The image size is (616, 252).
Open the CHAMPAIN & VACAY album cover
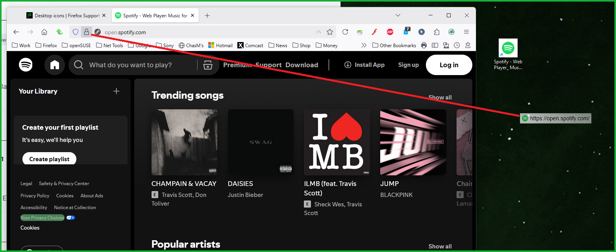tap(184, 142)
